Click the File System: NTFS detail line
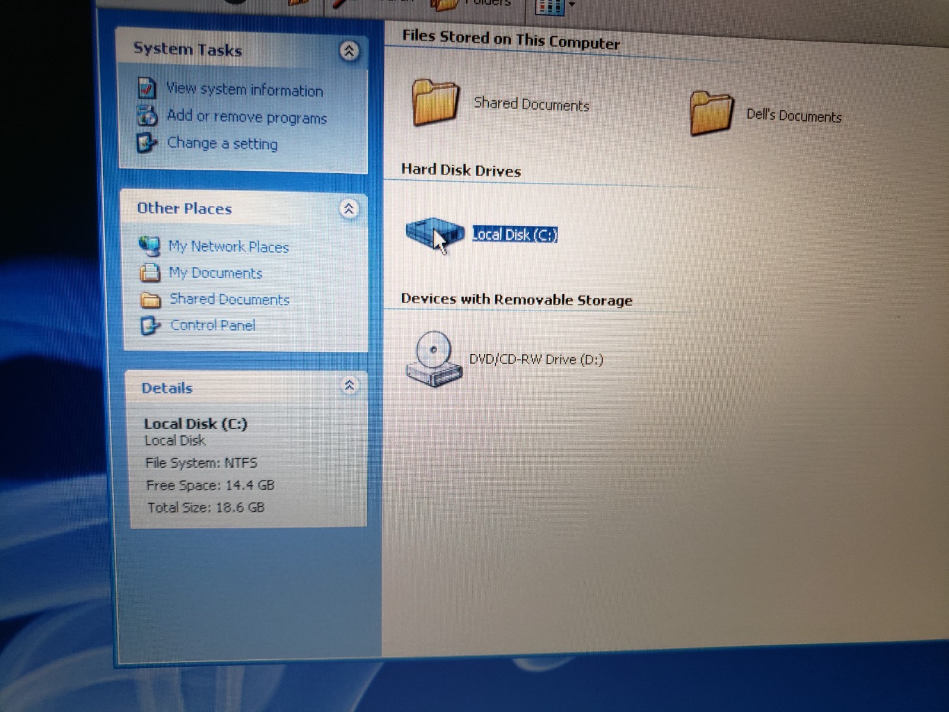Image resolution: width=949 pixels, height=712 pixels. [201, 463]
